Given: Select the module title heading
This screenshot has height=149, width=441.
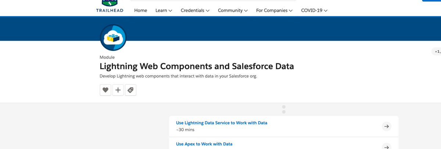Looking at the screenshot, I should coord(197,67).
